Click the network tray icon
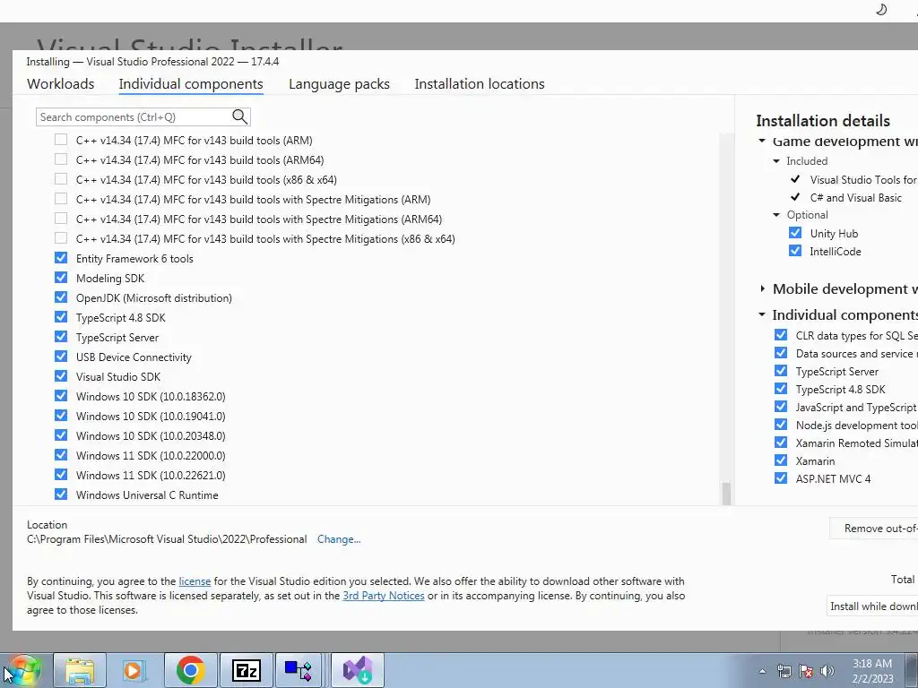Screen dimensions: 918x688 point(784,671)
